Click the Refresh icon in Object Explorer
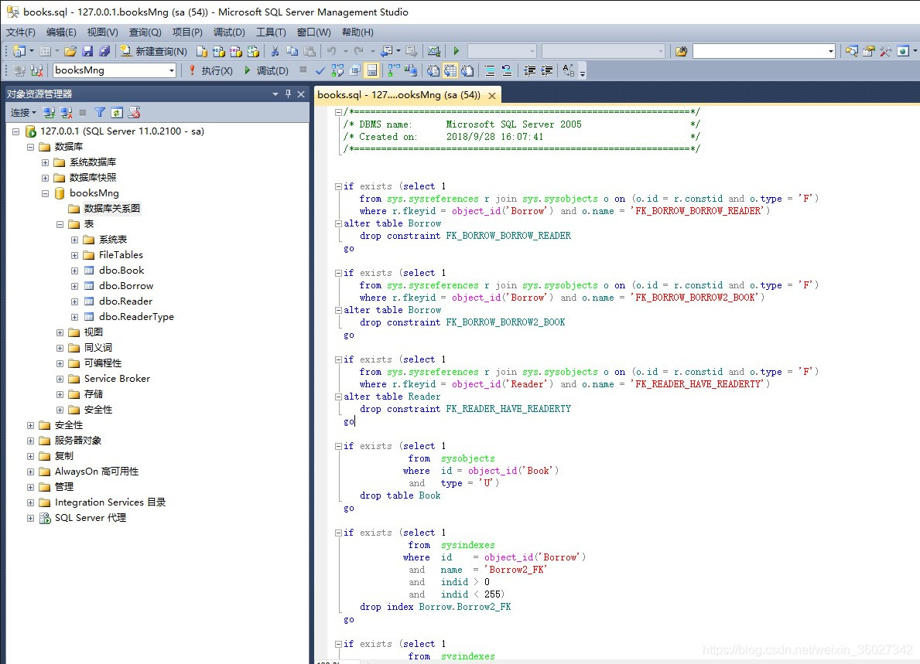 point(117,113)
